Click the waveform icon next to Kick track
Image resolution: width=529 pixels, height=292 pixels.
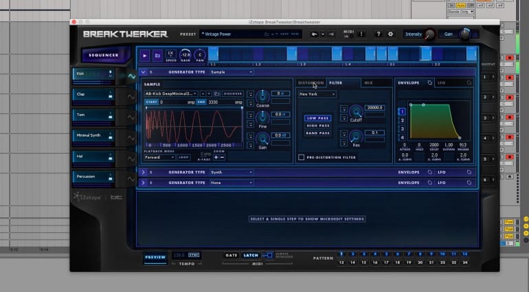pyautogui.click(x=131, y=76)
